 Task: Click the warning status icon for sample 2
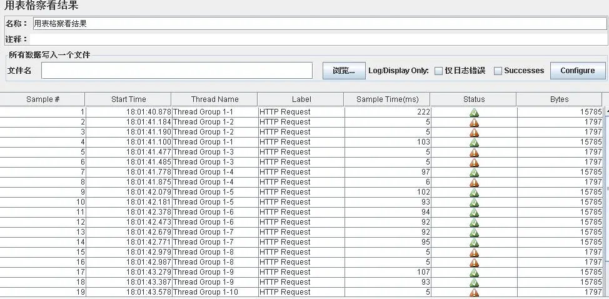[474, 123]
